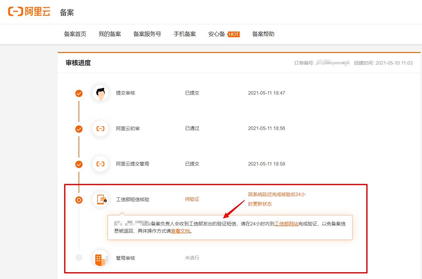Open the 工信部网站 link
This screenshot has height=279, width=422.
coord(287,224)
